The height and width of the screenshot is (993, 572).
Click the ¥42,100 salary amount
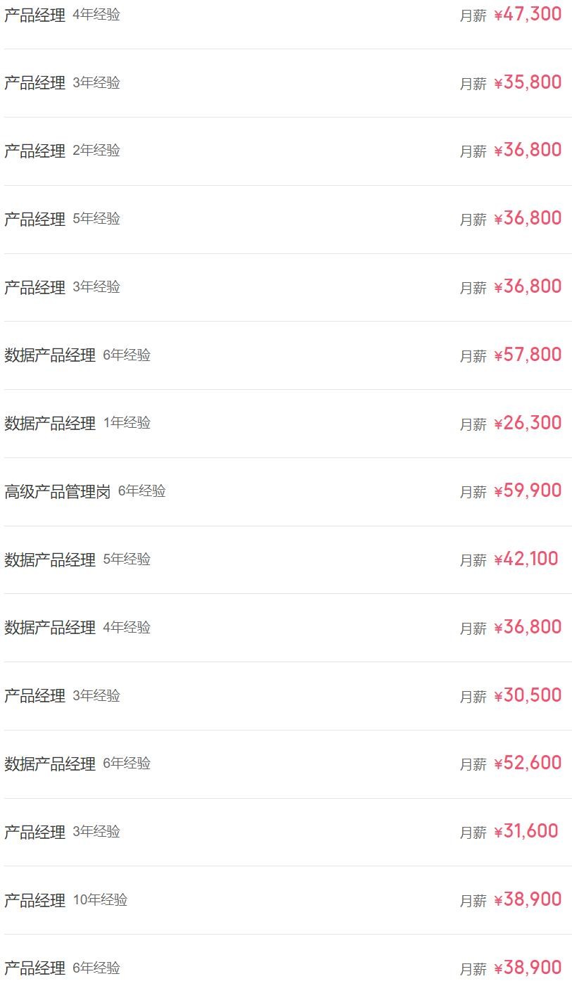coord(526,559)
